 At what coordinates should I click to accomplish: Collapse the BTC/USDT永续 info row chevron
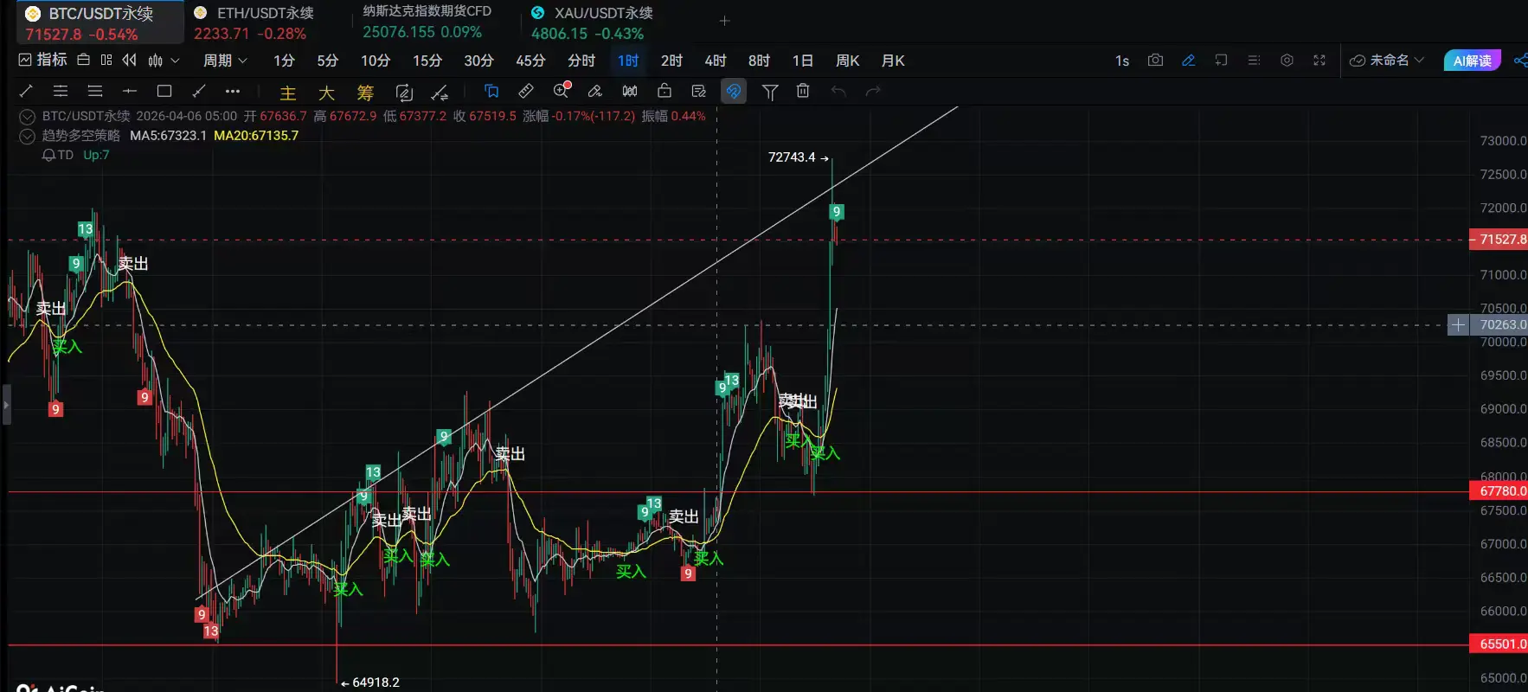[x=27, y=116]
